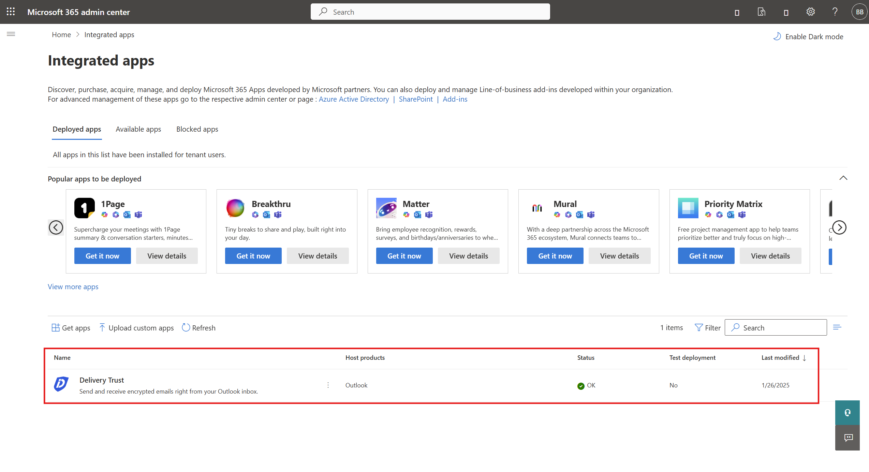Click the Outlook icon under 1Page
The height and width of the screenshot is (472, 869).
[127, 215]
